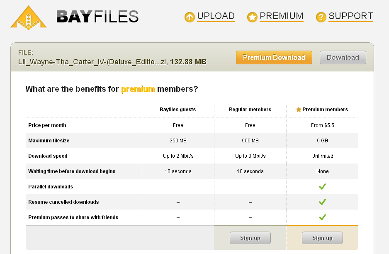Click the upload arrow icon
389x254 pixels.
pos(190,17)
